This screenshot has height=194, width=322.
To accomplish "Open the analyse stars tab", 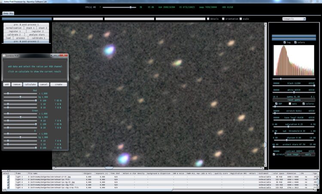I will (x=37, y=35).
